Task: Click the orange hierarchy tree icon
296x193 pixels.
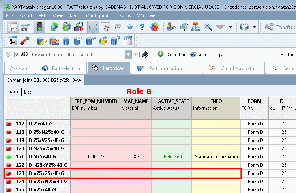Action: pyautogui.click(x=196, y=27)
